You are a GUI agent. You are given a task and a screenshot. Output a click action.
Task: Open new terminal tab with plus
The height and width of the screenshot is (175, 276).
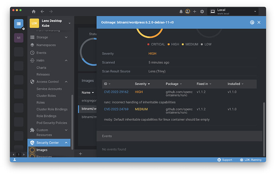80,153
